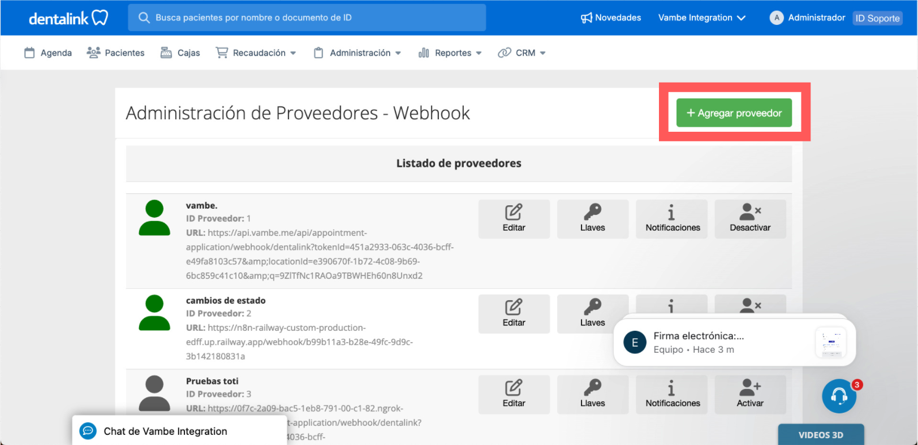Edit the Pruebas toti provider
This screenshot has width=918, height=445.
click(514, 394)
